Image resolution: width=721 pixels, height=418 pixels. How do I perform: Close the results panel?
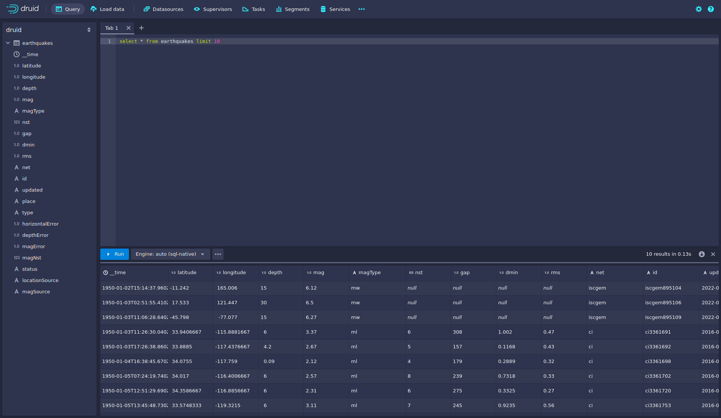[713, 254]
